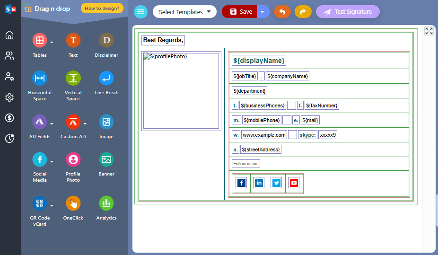Select the Profile Photo element icon
The width and height of the screenshot is (438, 255).
(x=73, y=159)
